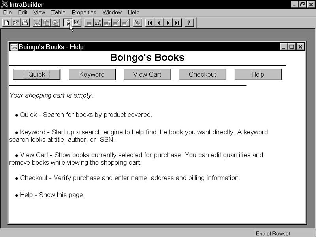Open the Properties menu
The image size is (316, 237).
[x=84, y=13]
